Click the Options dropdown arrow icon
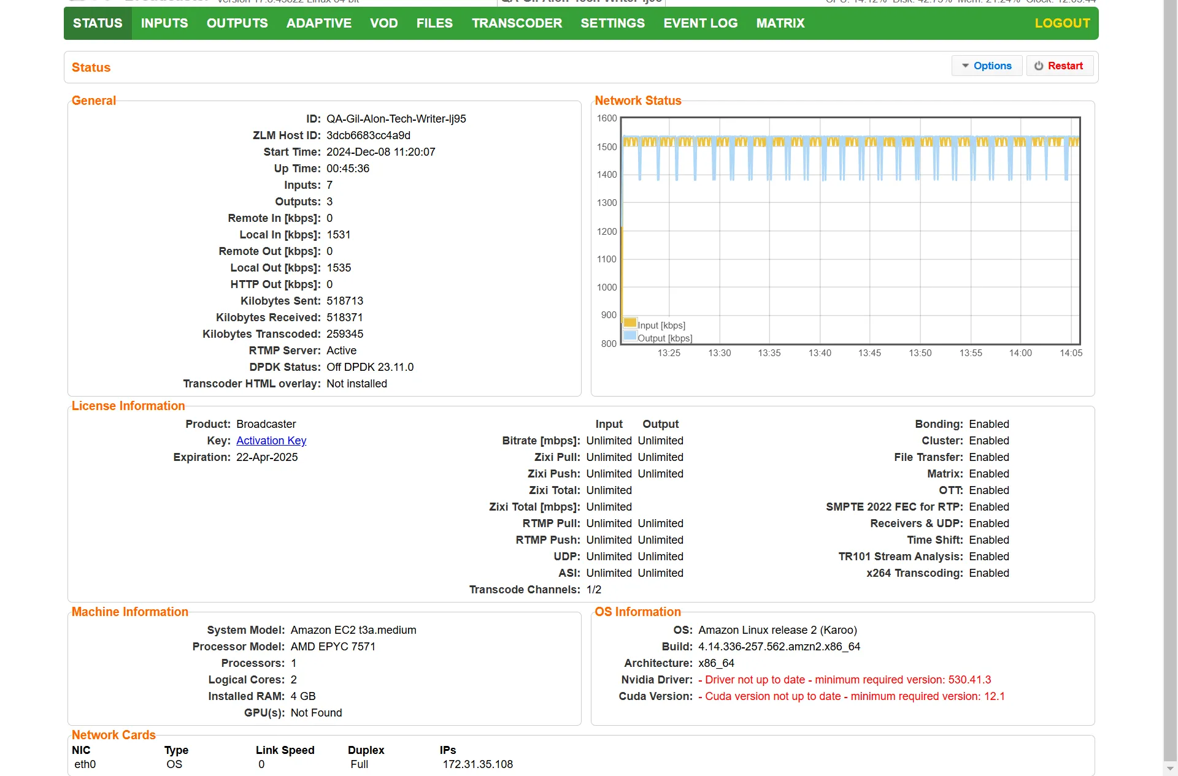 coord(965,66)
